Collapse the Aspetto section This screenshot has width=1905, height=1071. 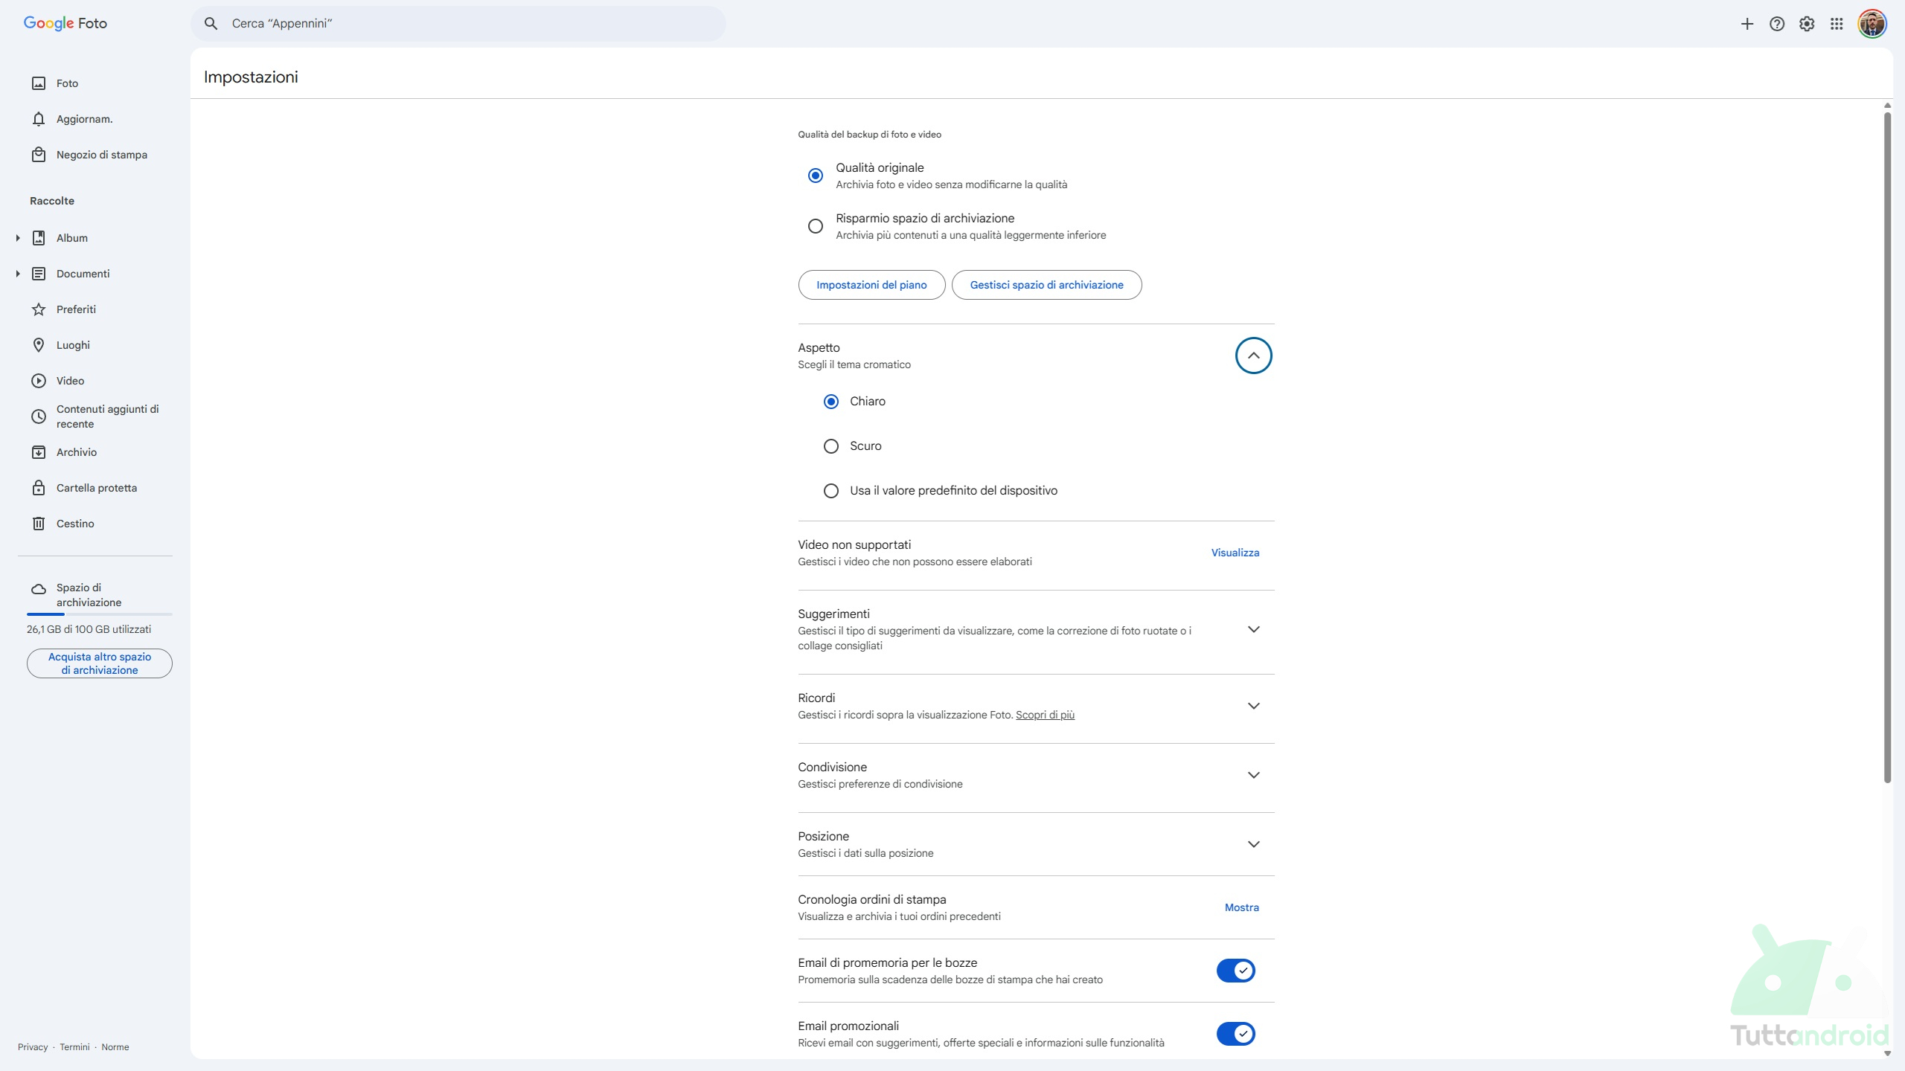[x=1253, y=356]
